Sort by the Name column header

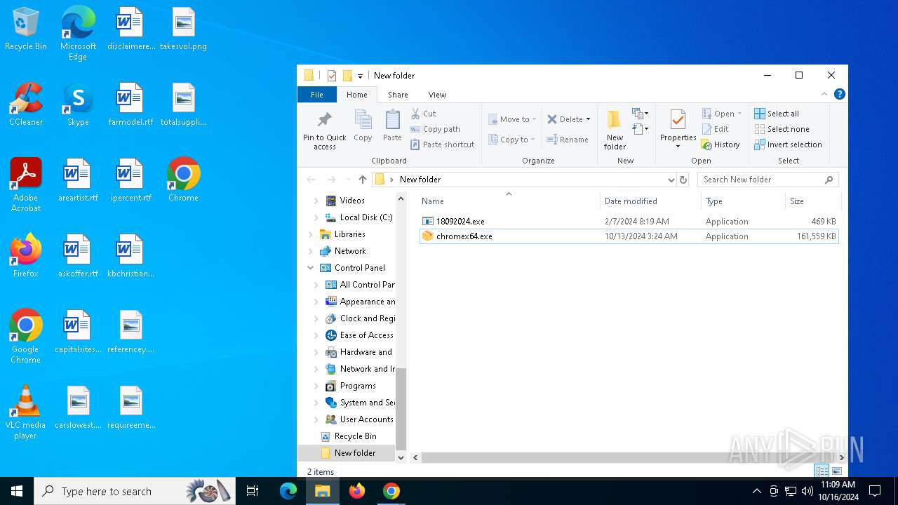coord(509,201)
